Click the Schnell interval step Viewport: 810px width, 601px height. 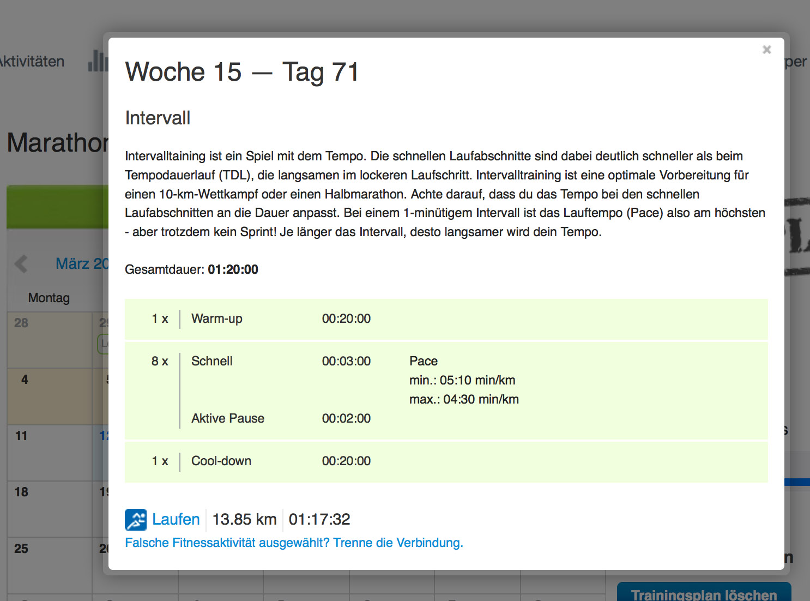[211, 361]
